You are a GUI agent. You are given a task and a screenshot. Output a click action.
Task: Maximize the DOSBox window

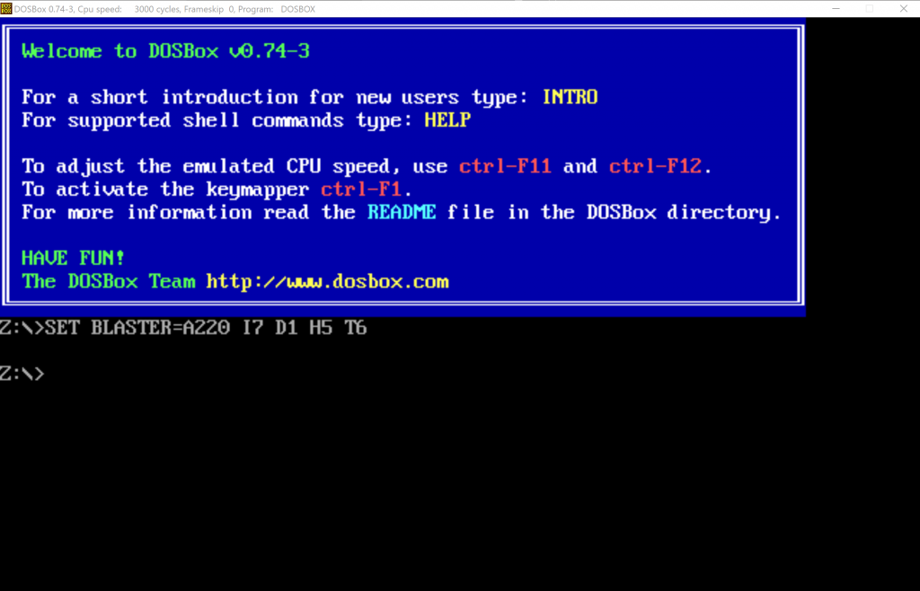point(870,9)
